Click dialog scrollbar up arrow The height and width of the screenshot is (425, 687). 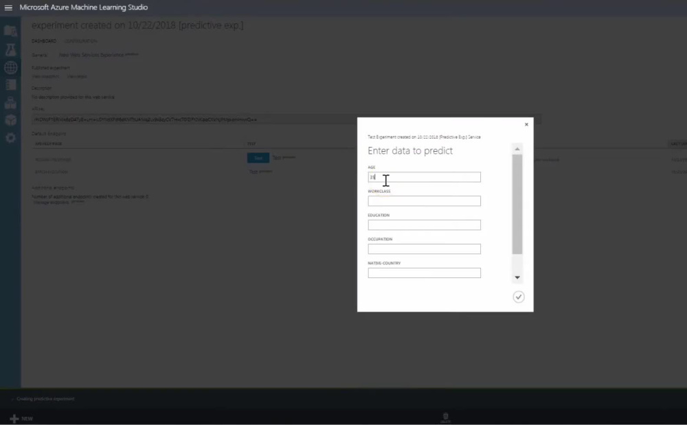(x=517, y=149)
